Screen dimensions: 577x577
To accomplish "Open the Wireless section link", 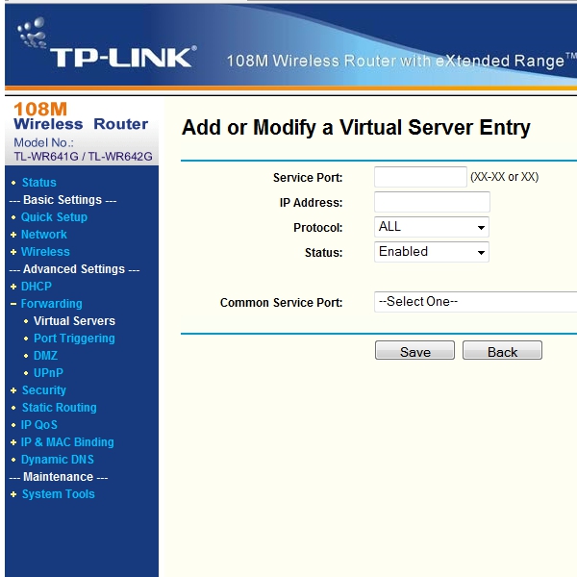I will click(x=45, y=252).
